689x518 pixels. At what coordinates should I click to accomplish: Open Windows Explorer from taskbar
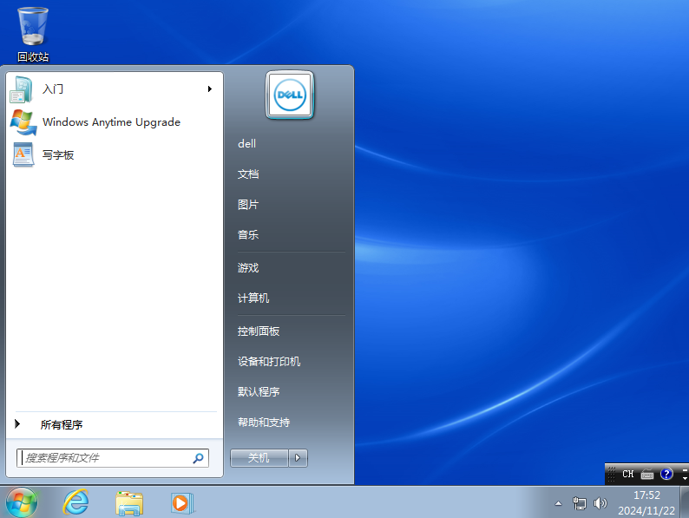pyautogui.click(x=129, y=503)
